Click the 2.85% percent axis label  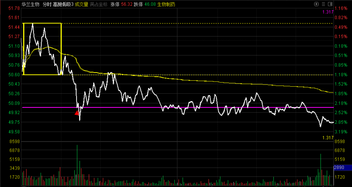pyautogui.click(x=341, y=122)
